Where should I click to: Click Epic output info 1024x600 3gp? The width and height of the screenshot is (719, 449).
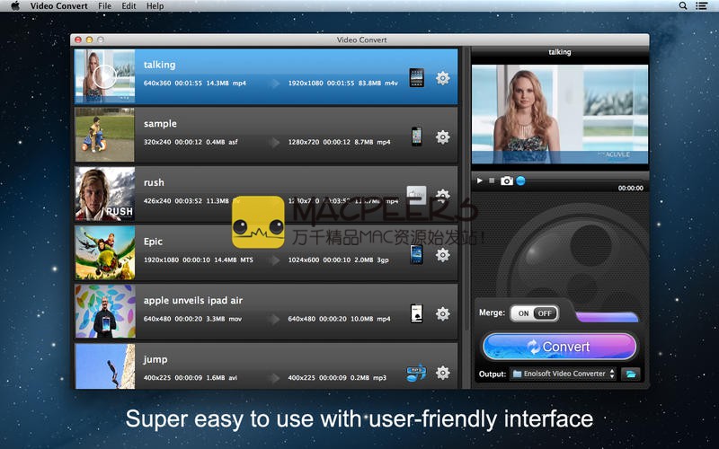click(x=339, y=260)
